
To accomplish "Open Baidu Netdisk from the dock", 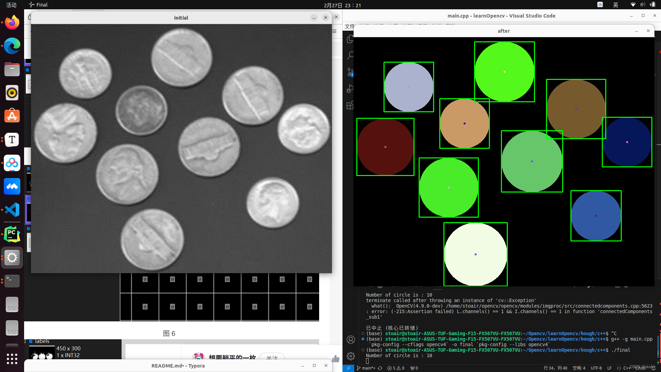I will (x=12, y=163).
